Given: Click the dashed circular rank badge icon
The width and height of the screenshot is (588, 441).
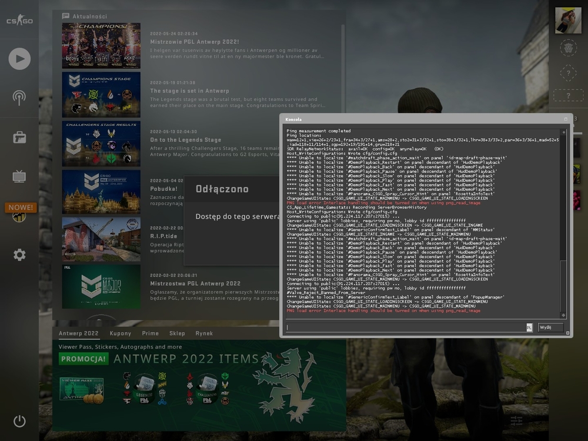Looking at the screenshot, I should pos(568,48).
